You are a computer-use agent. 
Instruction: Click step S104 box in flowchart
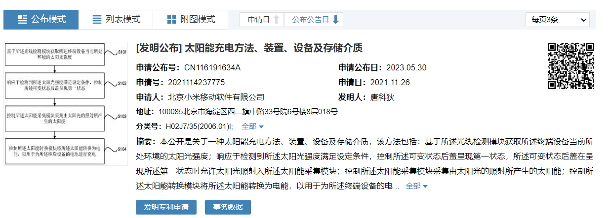[x=54, y=151]
